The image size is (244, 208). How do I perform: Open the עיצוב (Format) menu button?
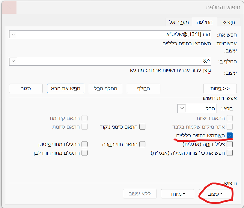tap(216, 194)
